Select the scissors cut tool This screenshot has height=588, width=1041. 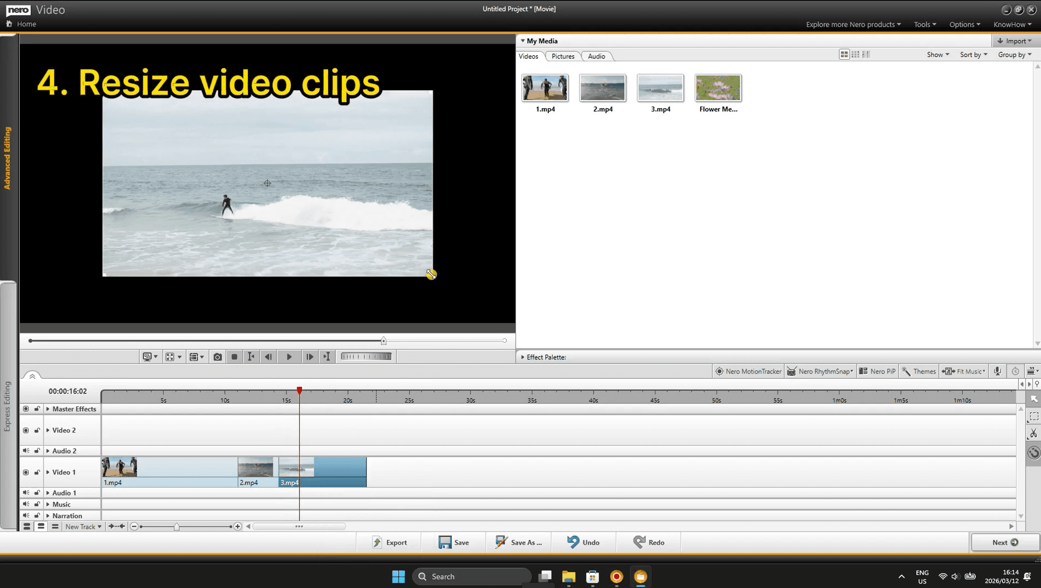tap(1033, 433)
